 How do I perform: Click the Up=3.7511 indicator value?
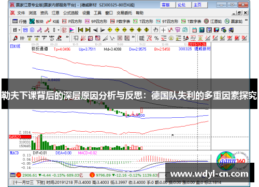[x=87, y=49]
